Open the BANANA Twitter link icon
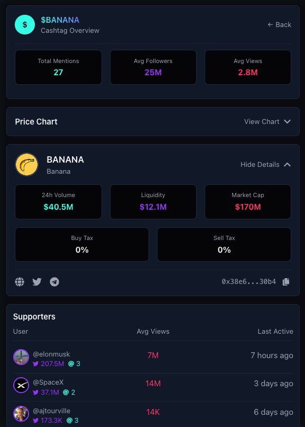This screenshot has width=305, height=427. click(x=37, y=282)
